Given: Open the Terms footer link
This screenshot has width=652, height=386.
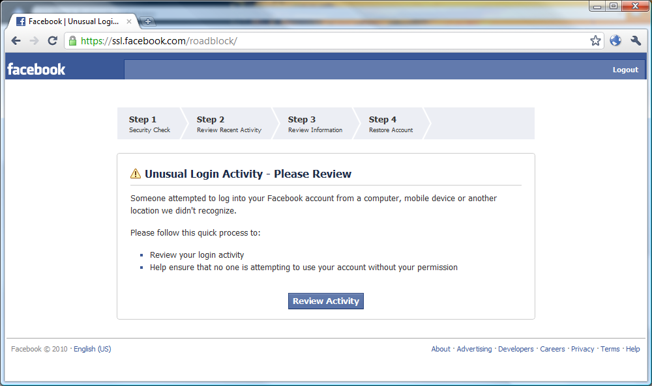Looking at the screenshot, I should point(610,349).
